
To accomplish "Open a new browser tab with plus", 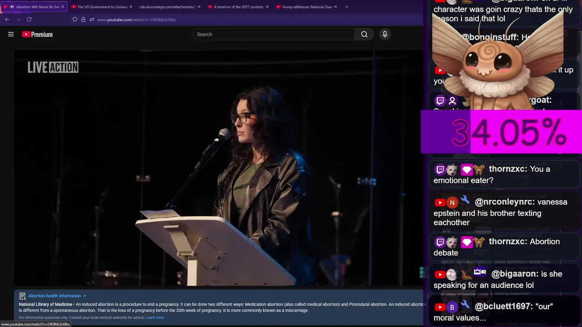I will click(x=347, y=7).
